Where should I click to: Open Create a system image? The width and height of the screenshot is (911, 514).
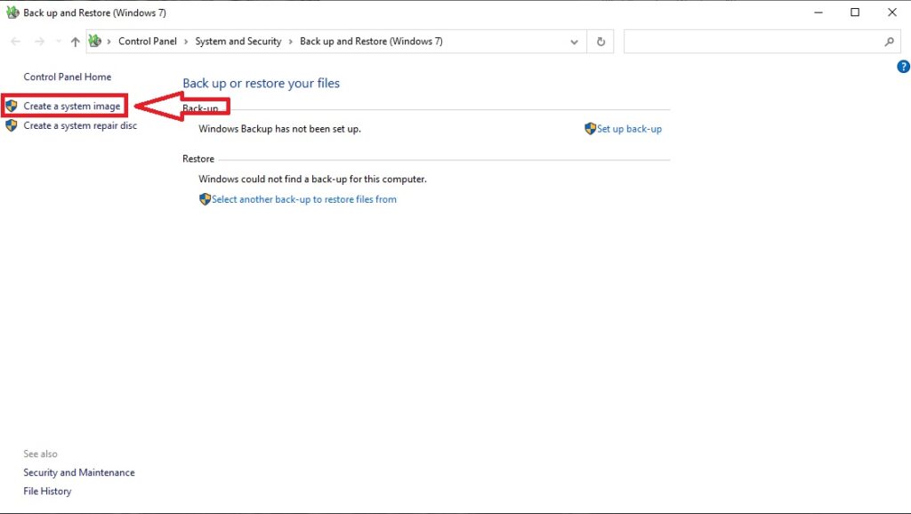click(71, 107)
